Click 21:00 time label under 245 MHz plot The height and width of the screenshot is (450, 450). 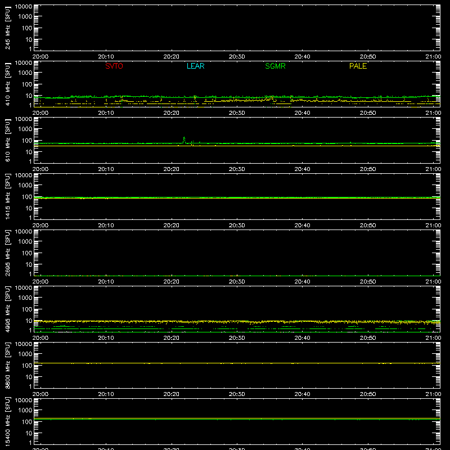pos(433,57)
